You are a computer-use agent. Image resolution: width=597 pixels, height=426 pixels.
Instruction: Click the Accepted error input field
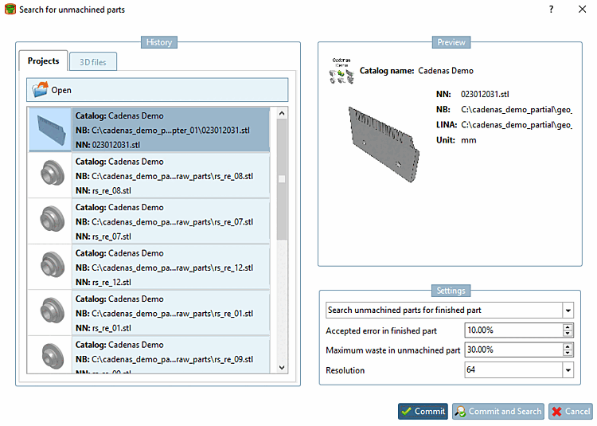click(x=513, y=330)
